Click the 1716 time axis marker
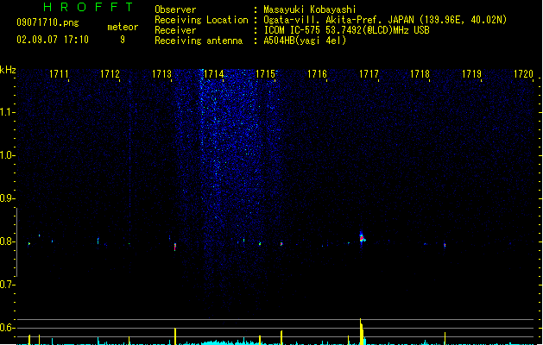The image size is (543, 345). tap(317, 74)
